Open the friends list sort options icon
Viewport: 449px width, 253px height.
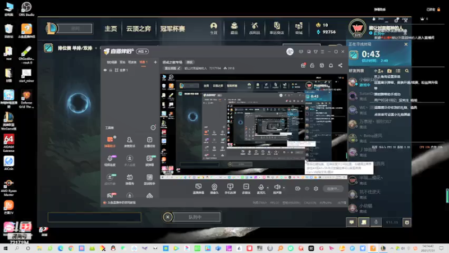click(x=398, y=71)
